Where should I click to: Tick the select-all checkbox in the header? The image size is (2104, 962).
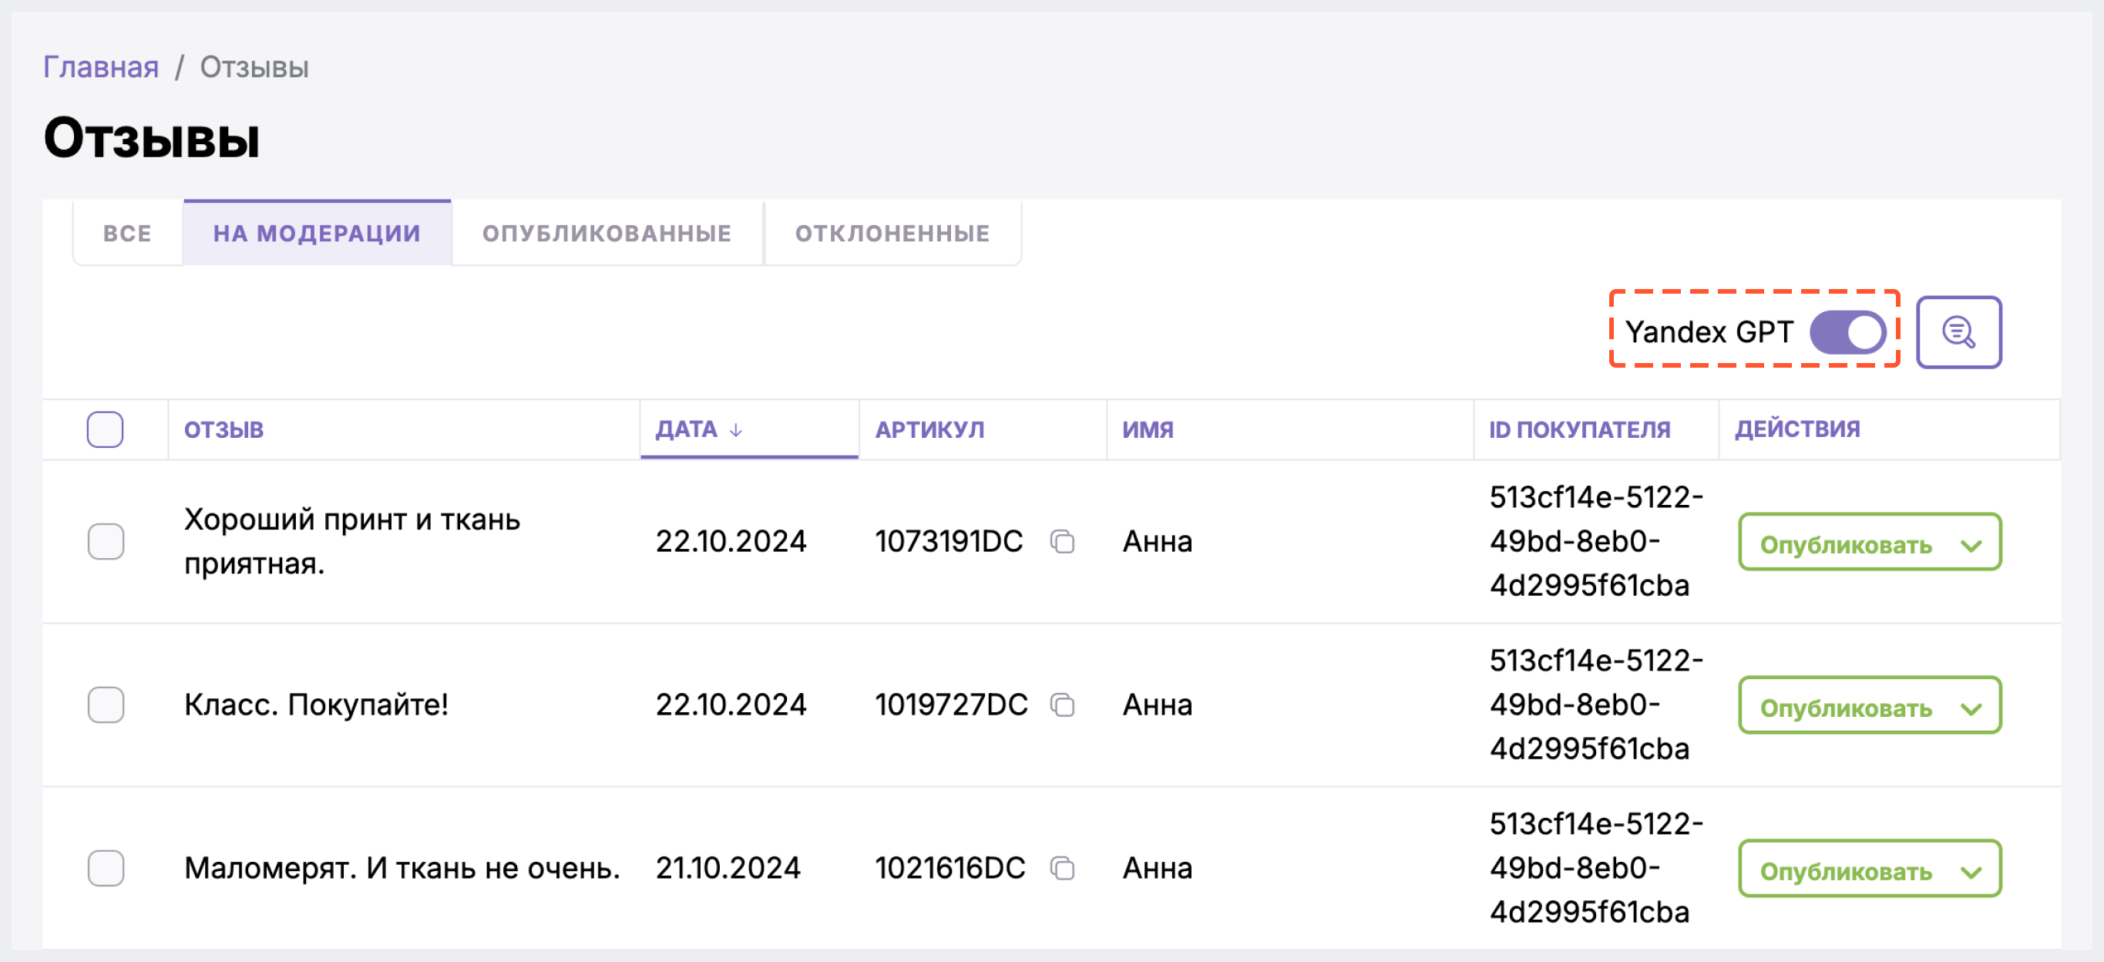click(106, 429)
